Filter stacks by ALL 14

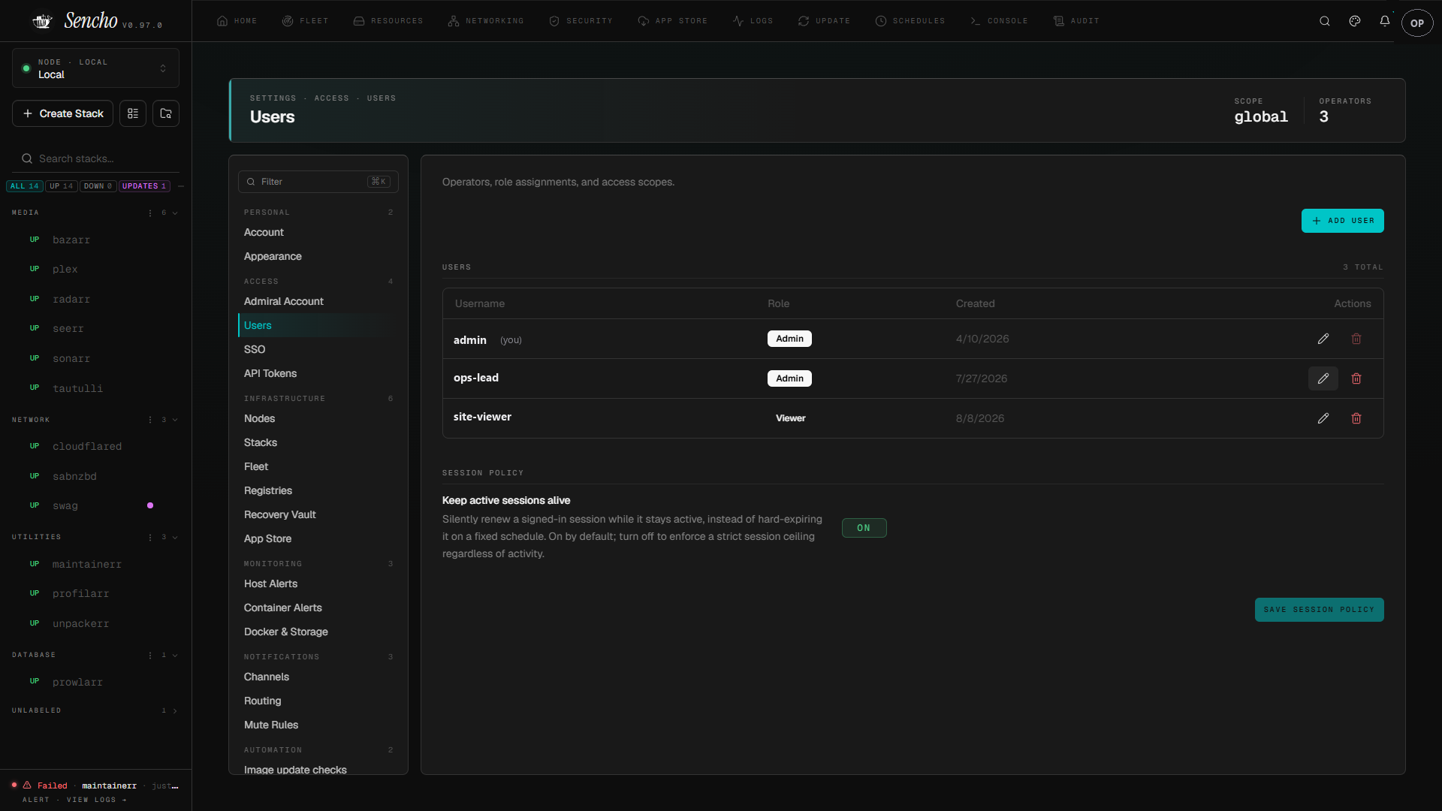[x=25, y=186]
